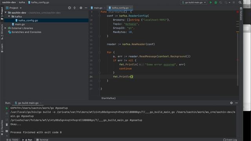Locate opened file in Project tree

pyautogui.click(x=69, y=8)
